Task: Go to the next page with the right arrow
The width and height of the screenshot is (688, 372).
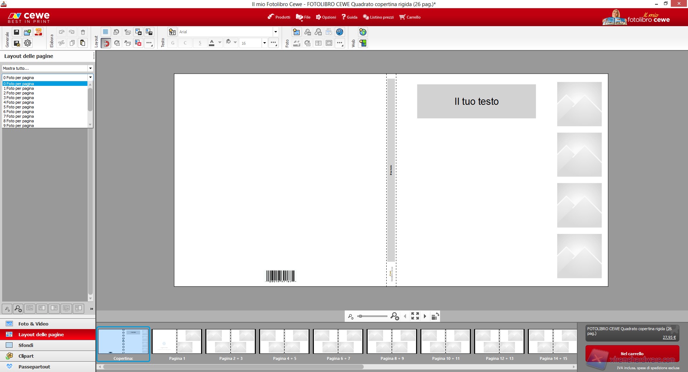Action: [x=425, y=316]
